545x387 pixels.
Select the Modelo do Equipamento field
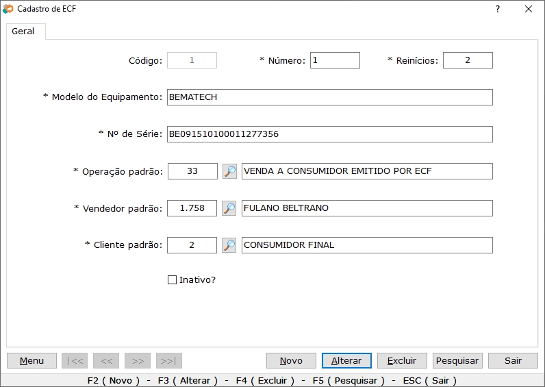pos(329,97)
